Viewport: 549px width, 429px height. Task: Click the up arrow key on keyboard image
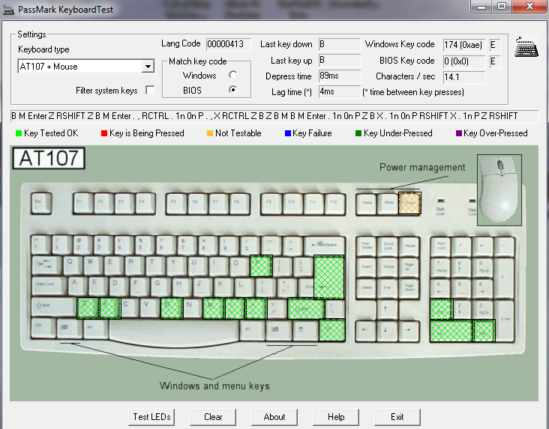(x=385, y=309)
